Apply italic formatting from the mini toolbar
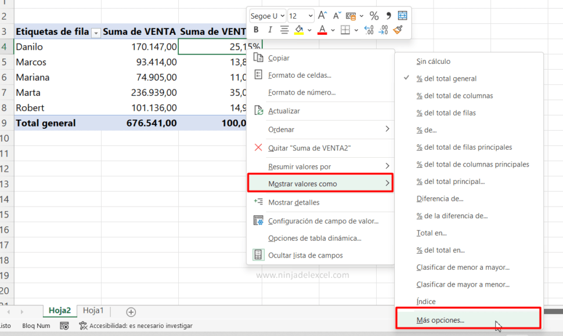The image size is (563, 336). [270, 30]
